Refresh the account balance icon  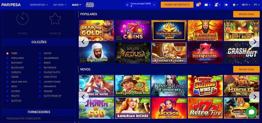tap(127, 5)
